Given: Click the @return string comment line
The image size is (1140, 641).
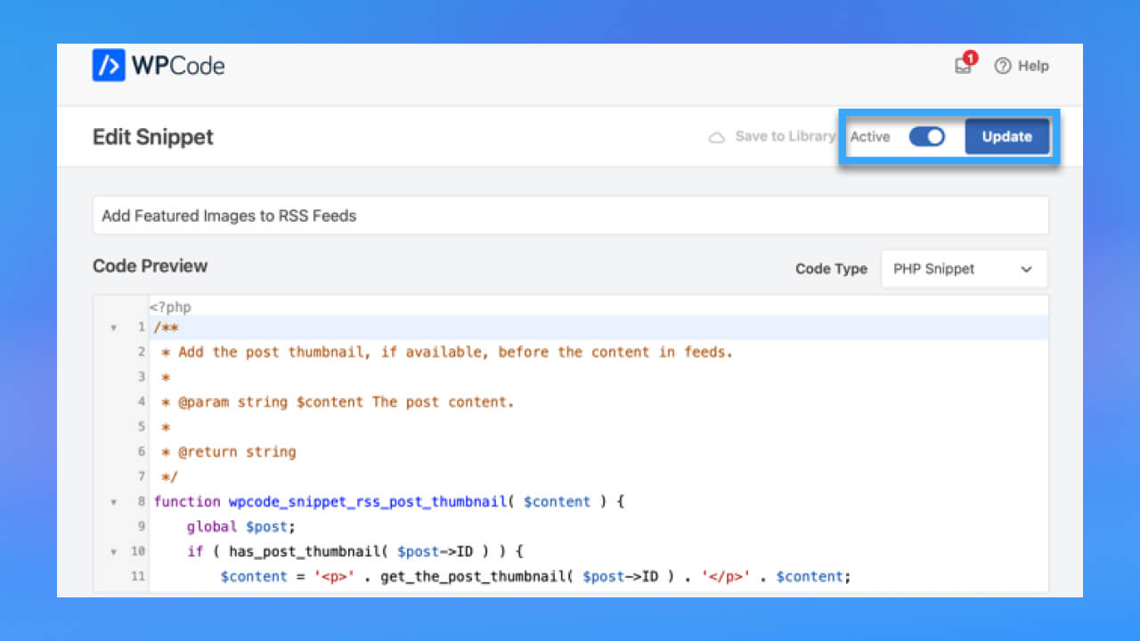Looking at the screenshot, I should click(229, 451).
